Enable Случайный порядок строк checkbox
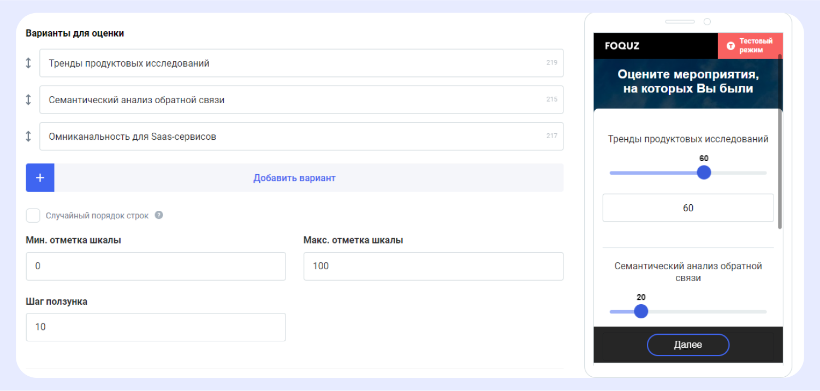 33,216
